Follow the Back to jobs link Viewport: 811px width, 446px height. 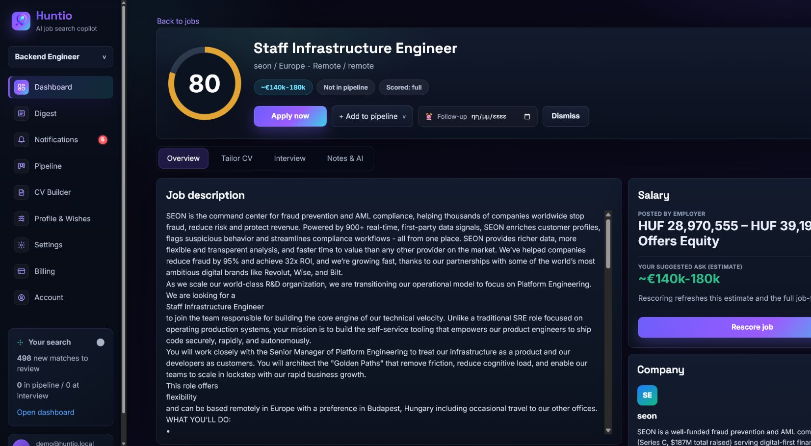tap(178, 21)
